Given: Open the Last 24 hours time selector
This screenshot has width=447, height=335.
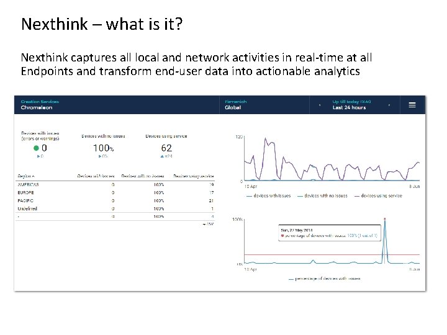Looking at the screenshot, I should [351, 105].
